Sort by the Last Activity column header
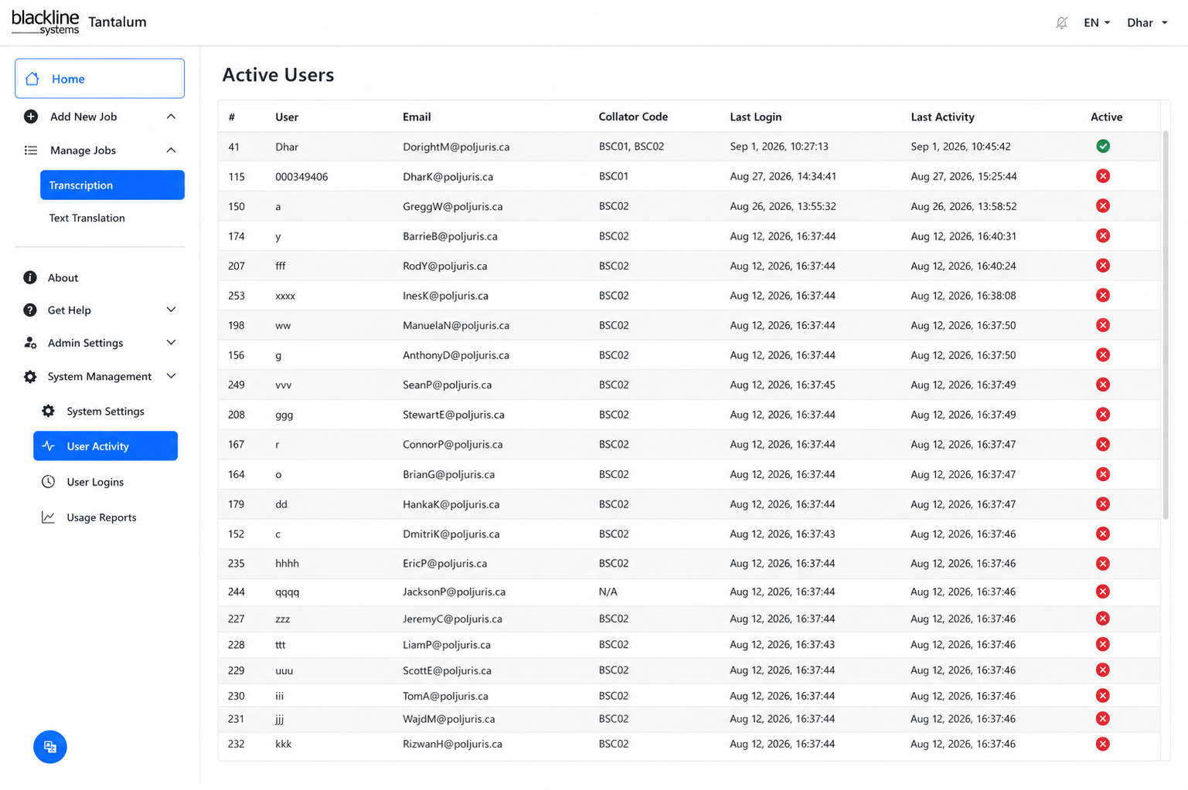The image size is (1188, 790). [942, 117]
